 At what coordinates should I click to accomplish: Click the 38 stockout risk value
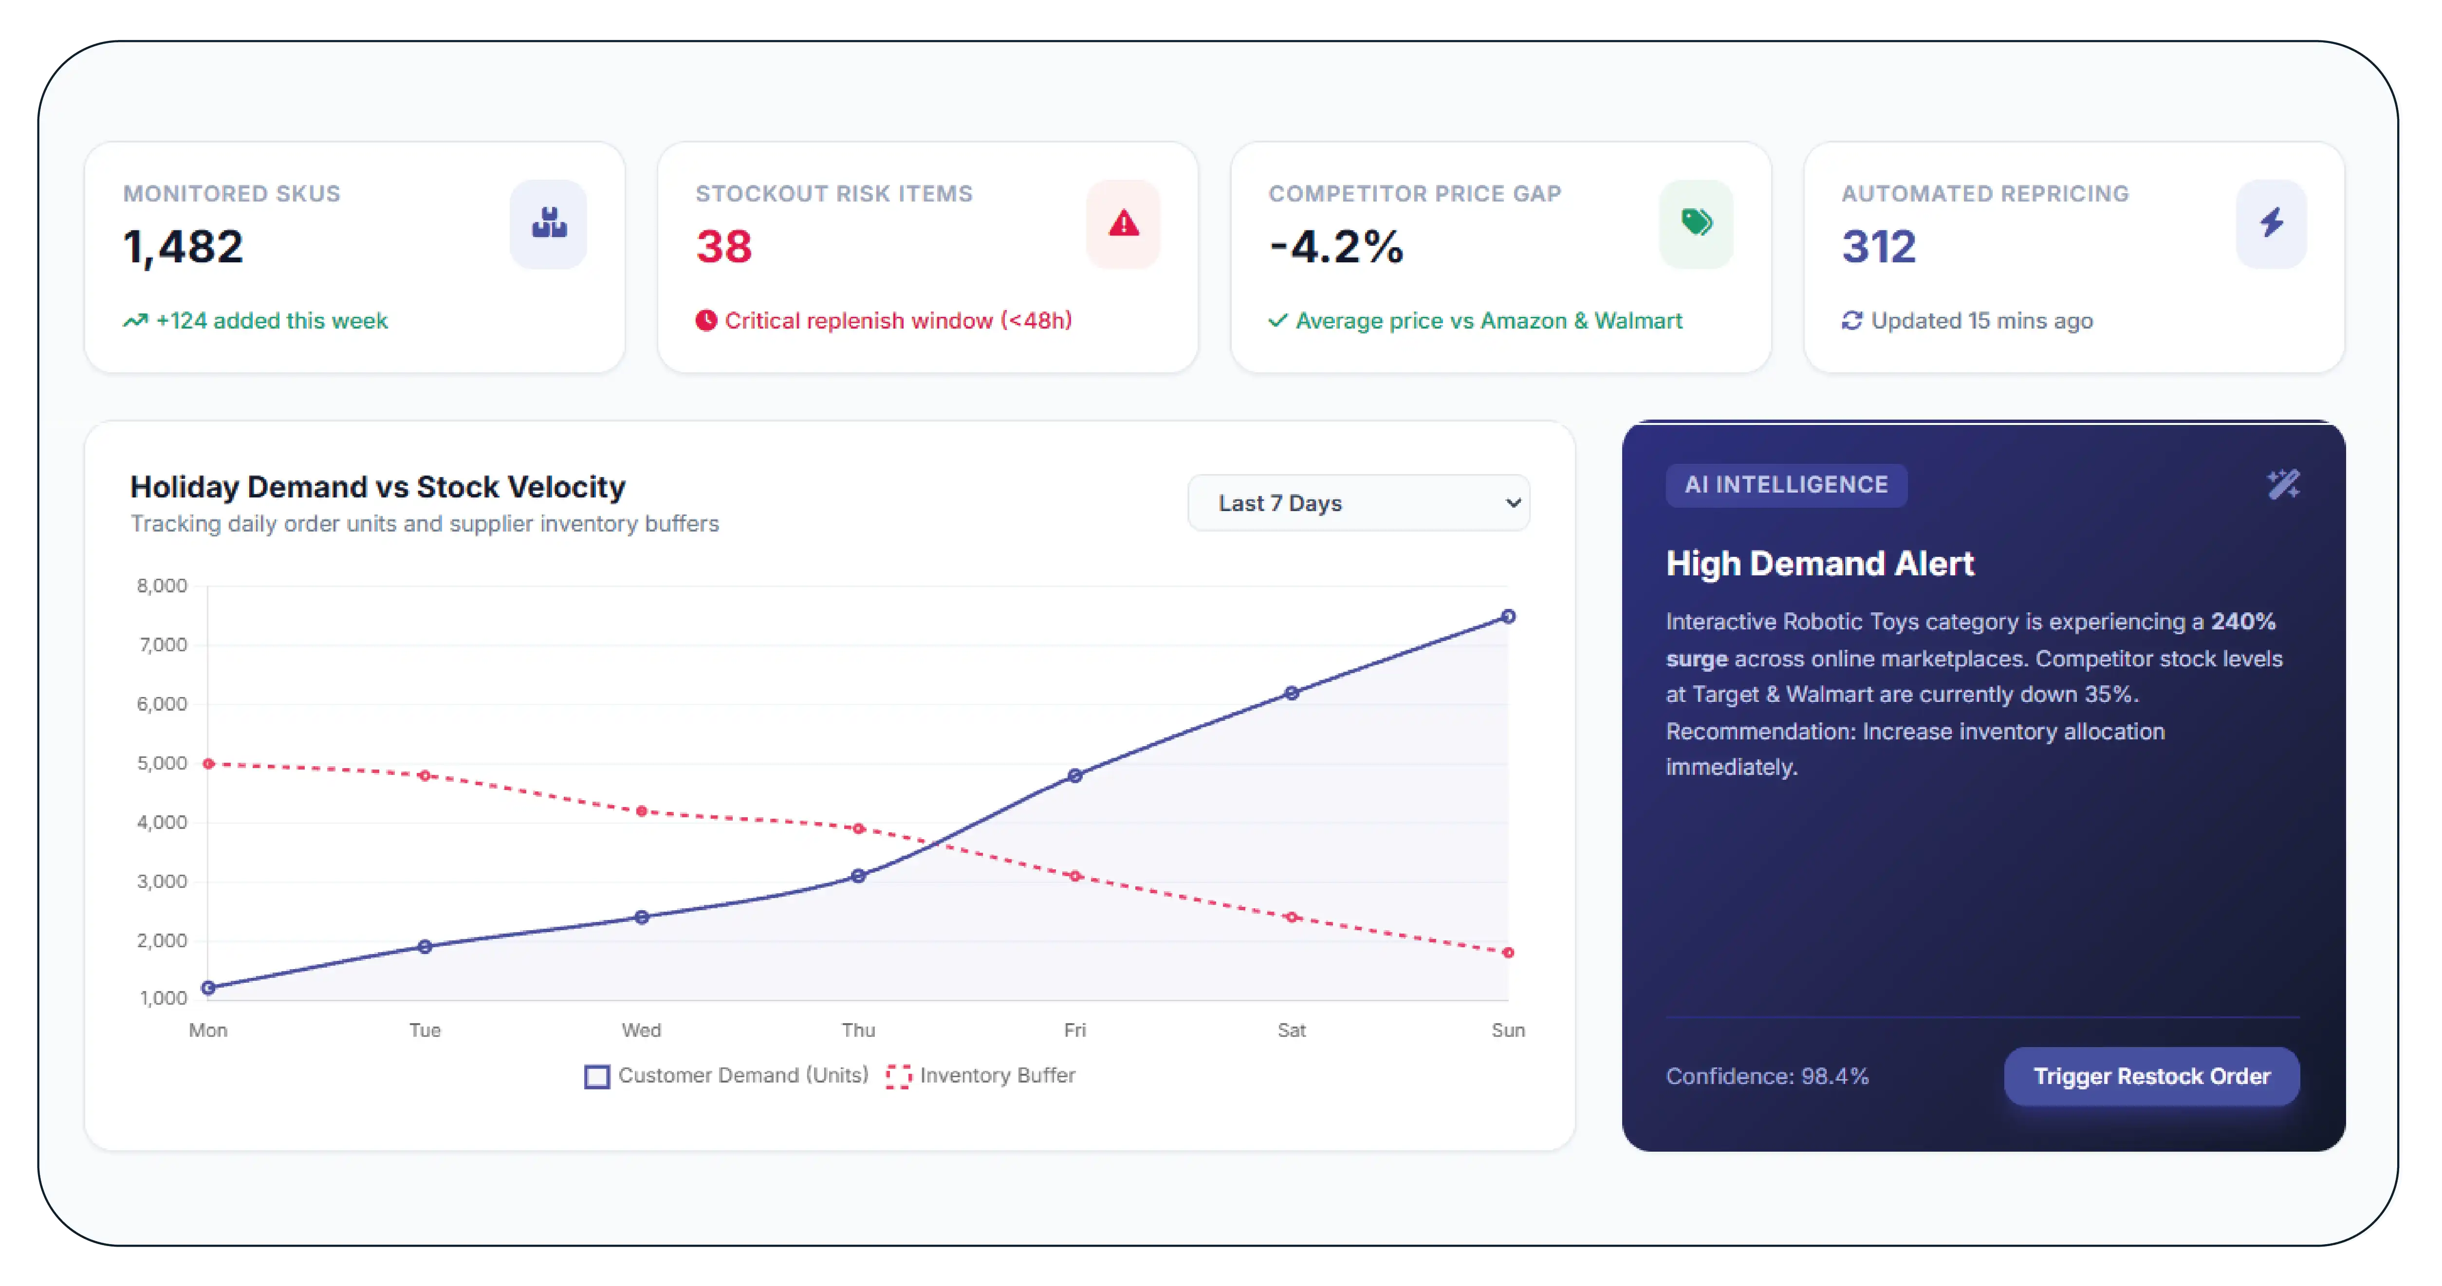[723, 247]
